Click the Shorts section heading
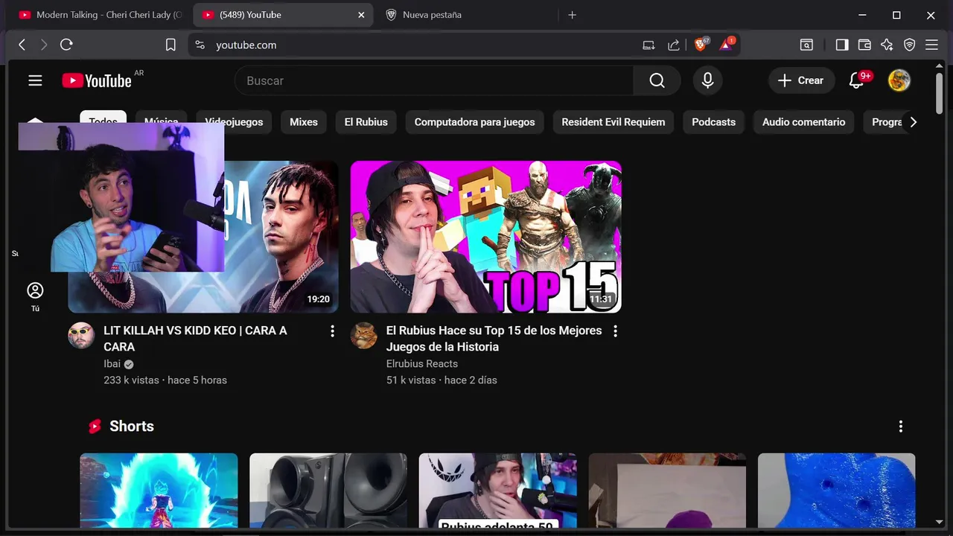 [x=132, y=427]
